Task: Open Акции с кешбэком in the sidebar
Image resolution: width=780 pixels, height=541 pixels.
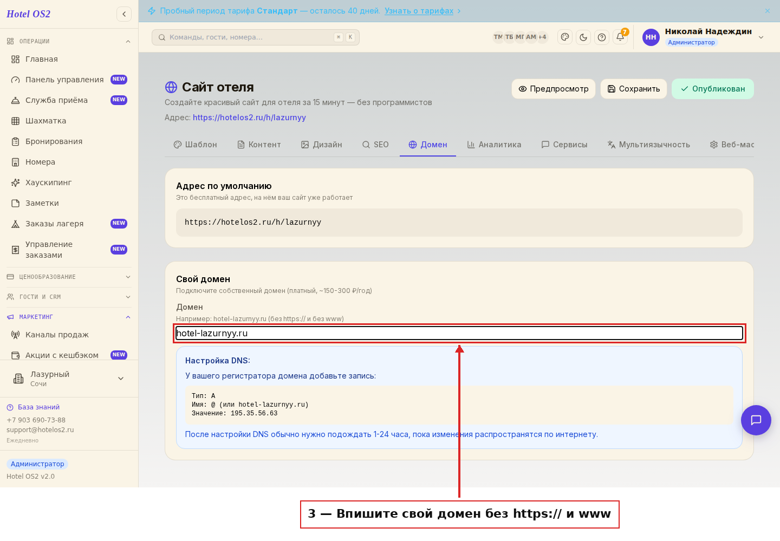Action: click(x=69, y=355)
